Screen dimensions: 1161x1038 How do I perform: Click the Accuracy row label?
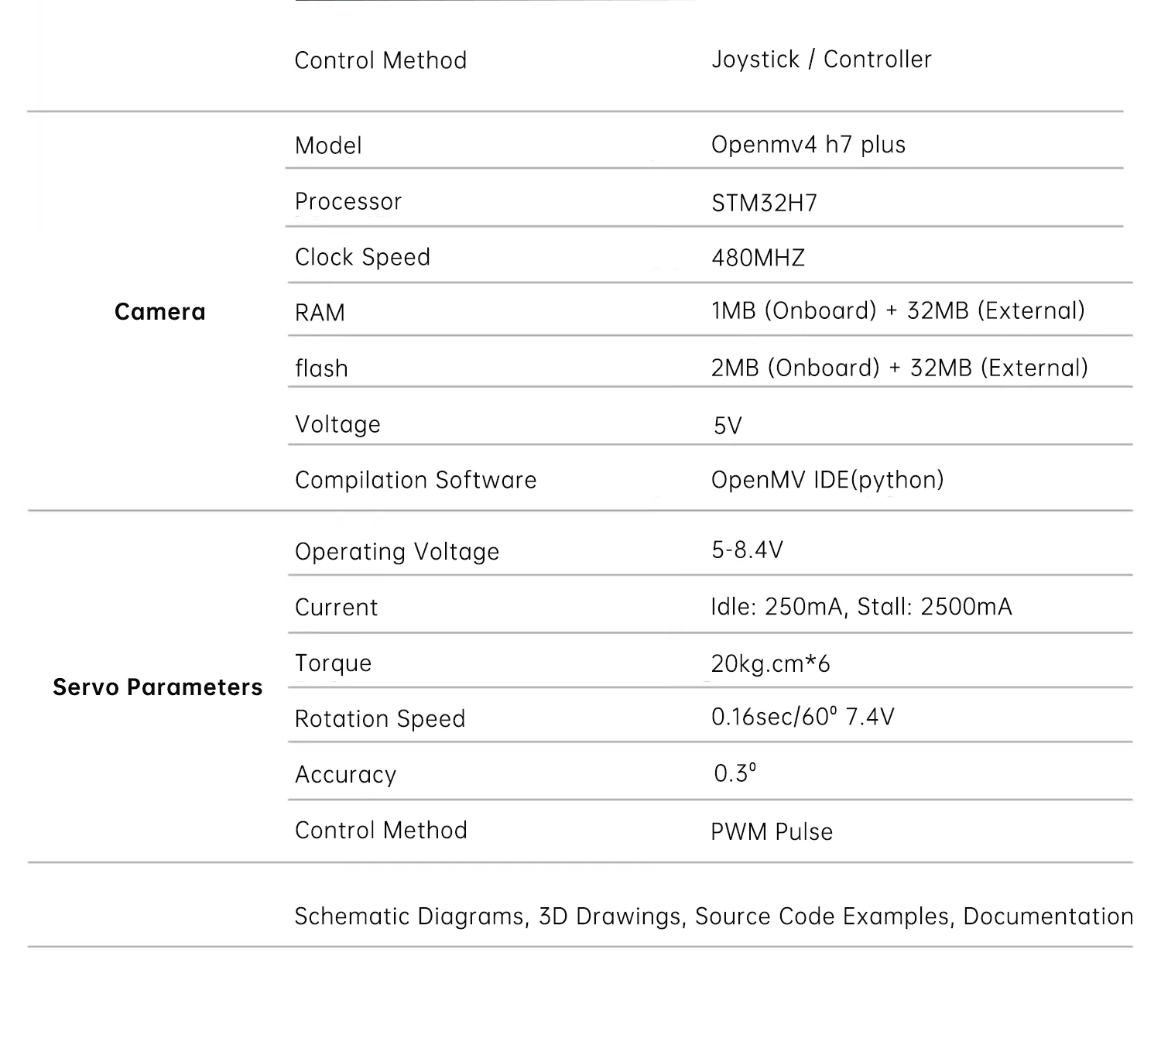coord(345,775)
